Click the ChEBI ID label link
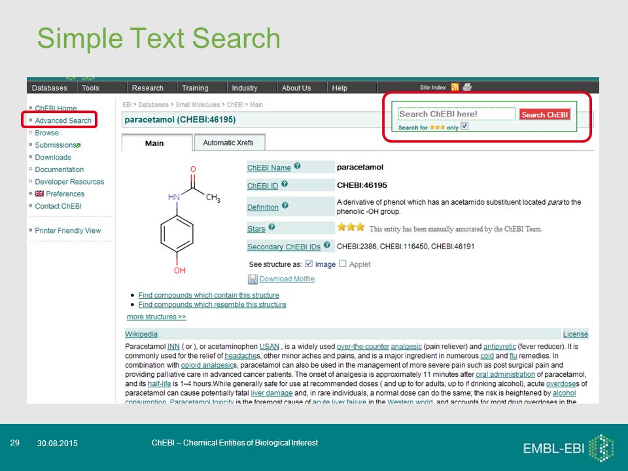The height and width of the screenshot is (471, 628). [x=262, y=186]
